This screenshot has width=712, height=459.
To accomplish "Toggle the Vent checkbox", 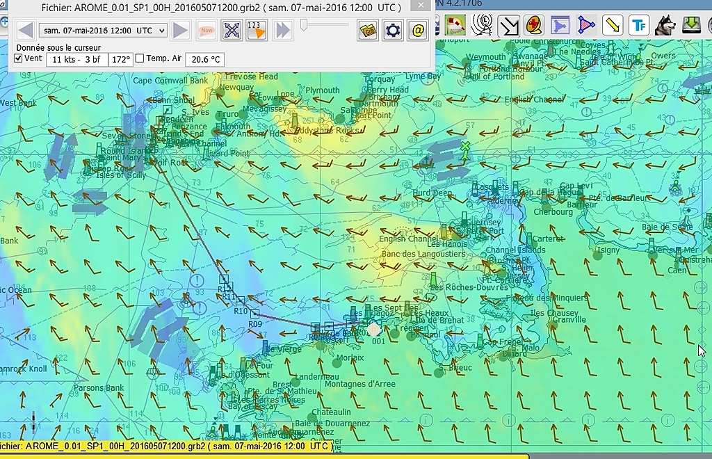I will click(18, 58).
